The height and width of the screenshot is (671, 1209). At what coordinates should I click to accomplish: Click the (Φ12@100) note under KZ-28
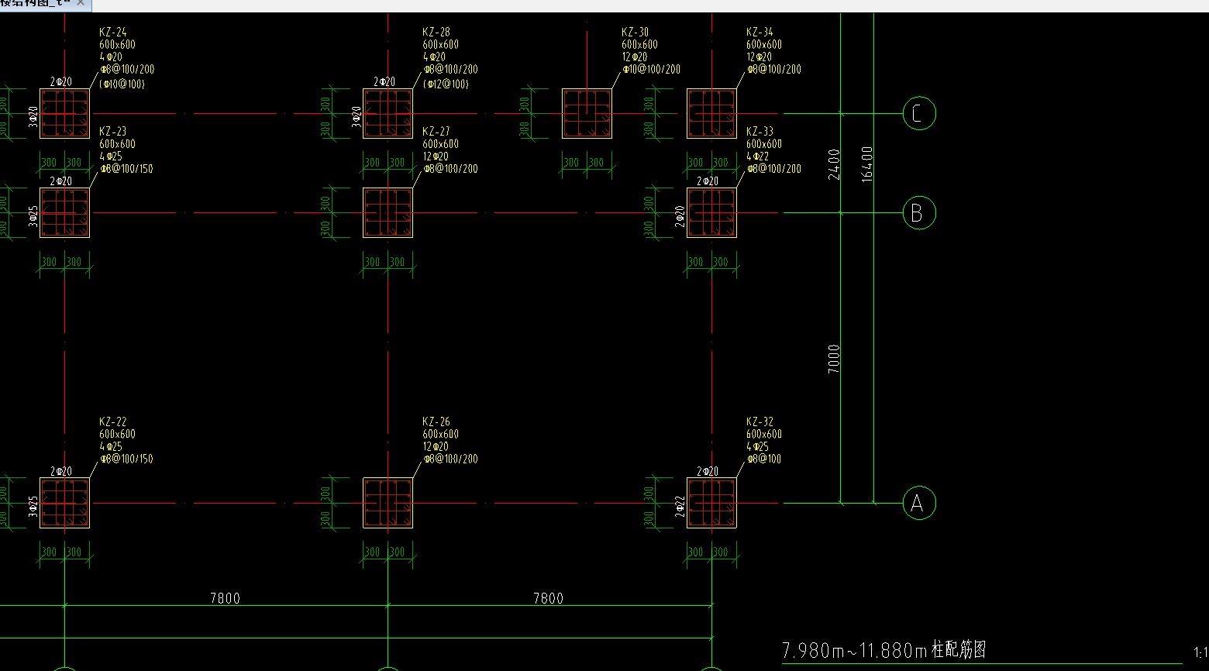pyautogui.click(x=446, y=84)
